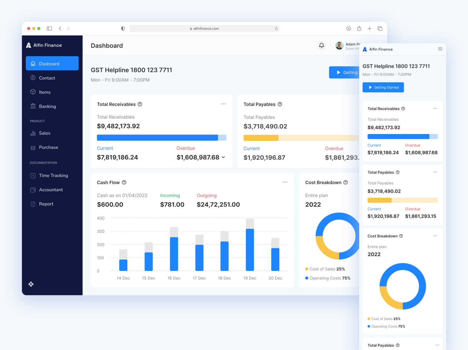
Task: Open the Accountant section
Action: coord(51,190)
